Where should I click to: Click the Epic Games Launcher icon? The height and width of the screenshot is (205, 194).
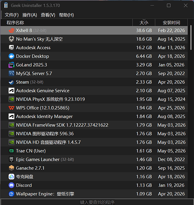pyautogui.click(x=11, y=159)
